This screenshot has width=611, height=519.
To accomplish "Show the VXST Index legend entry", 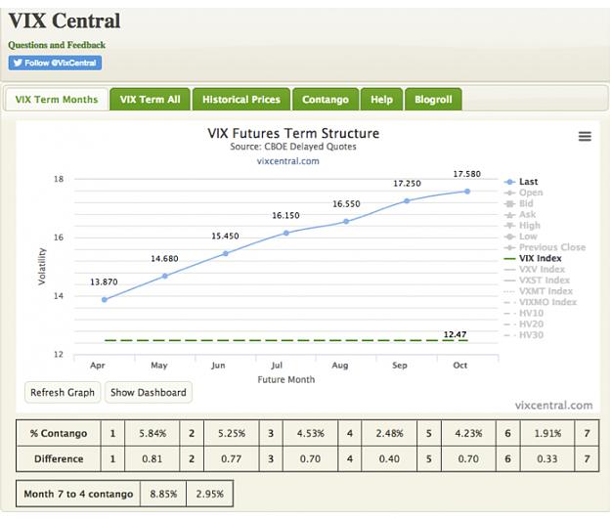I will pyautogui.click(x=537, y=280).
